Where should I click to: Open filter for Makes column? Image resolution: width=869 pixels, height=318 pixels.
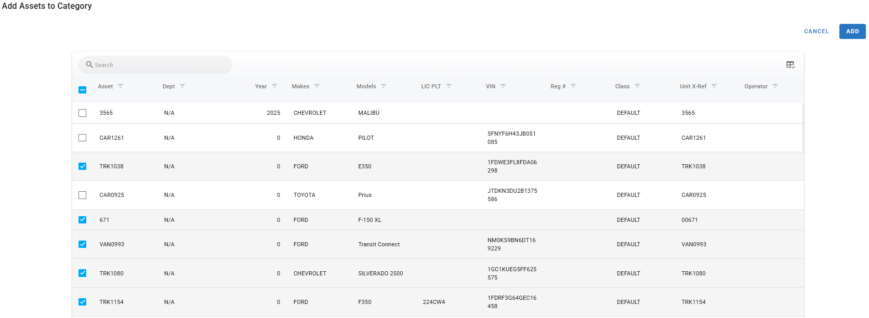(317, 86)
